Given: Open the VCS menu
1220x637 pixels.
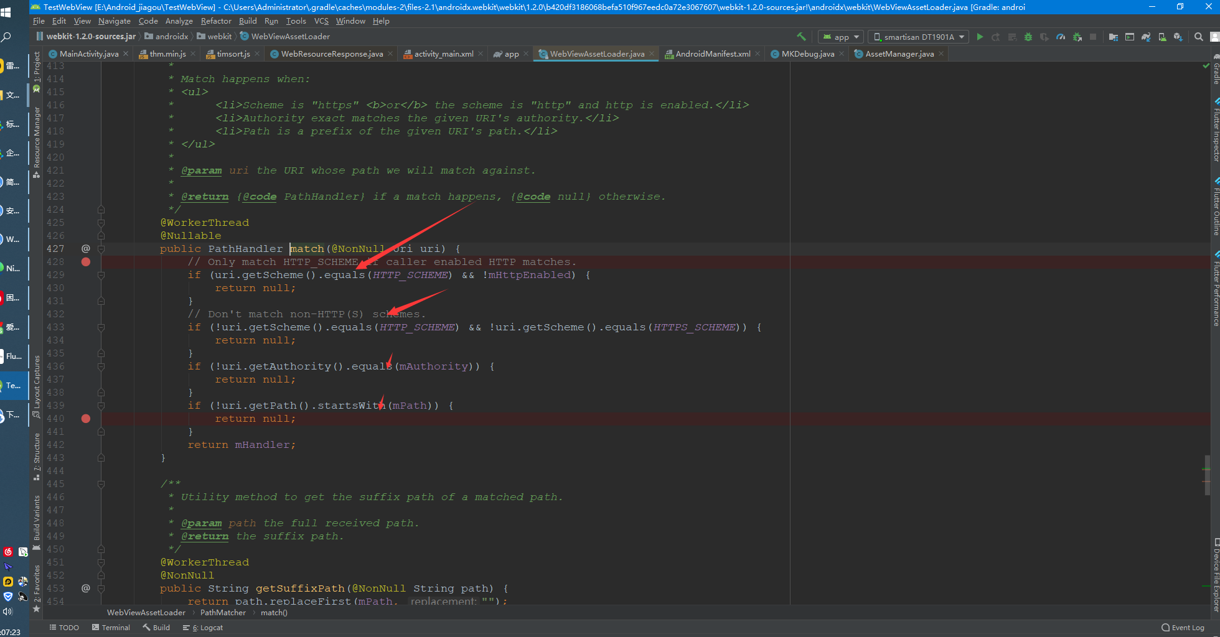Looking at the screenshot, I should [321, 21].
